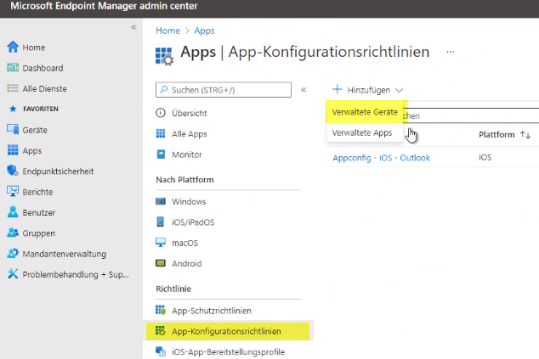Open the more options ellipsis beside title
The image size is (539, 359).
pyautogui.click(x=450, y=52)
